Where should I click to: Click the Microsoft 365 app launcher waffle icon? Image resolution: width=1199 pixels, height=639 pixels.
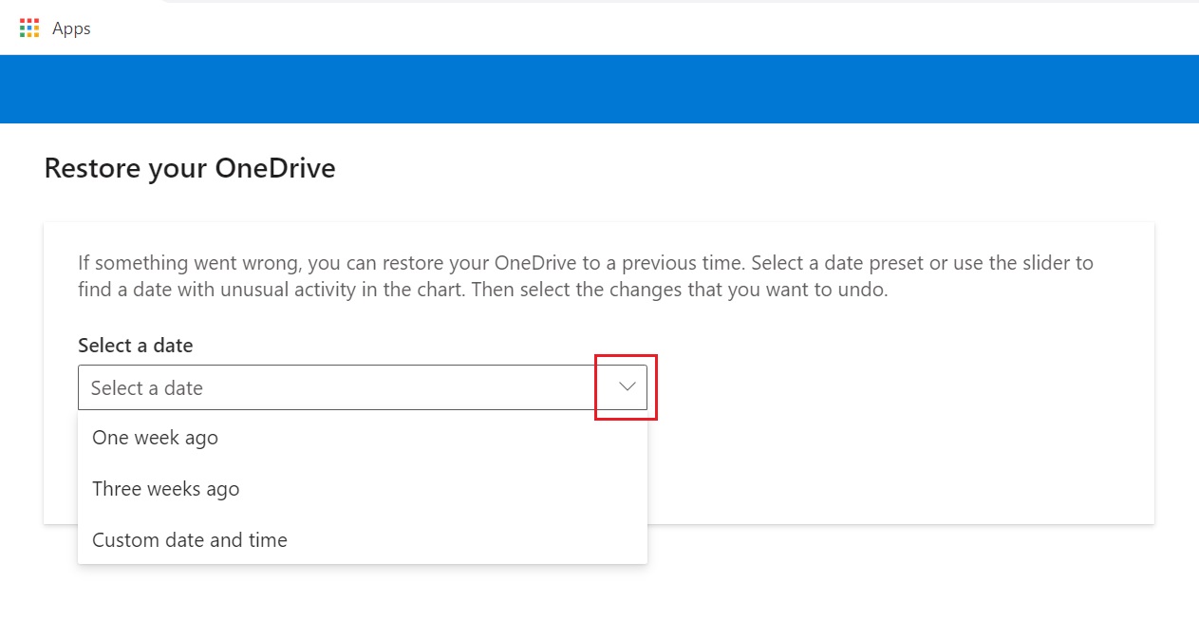(x=28, y=28)
